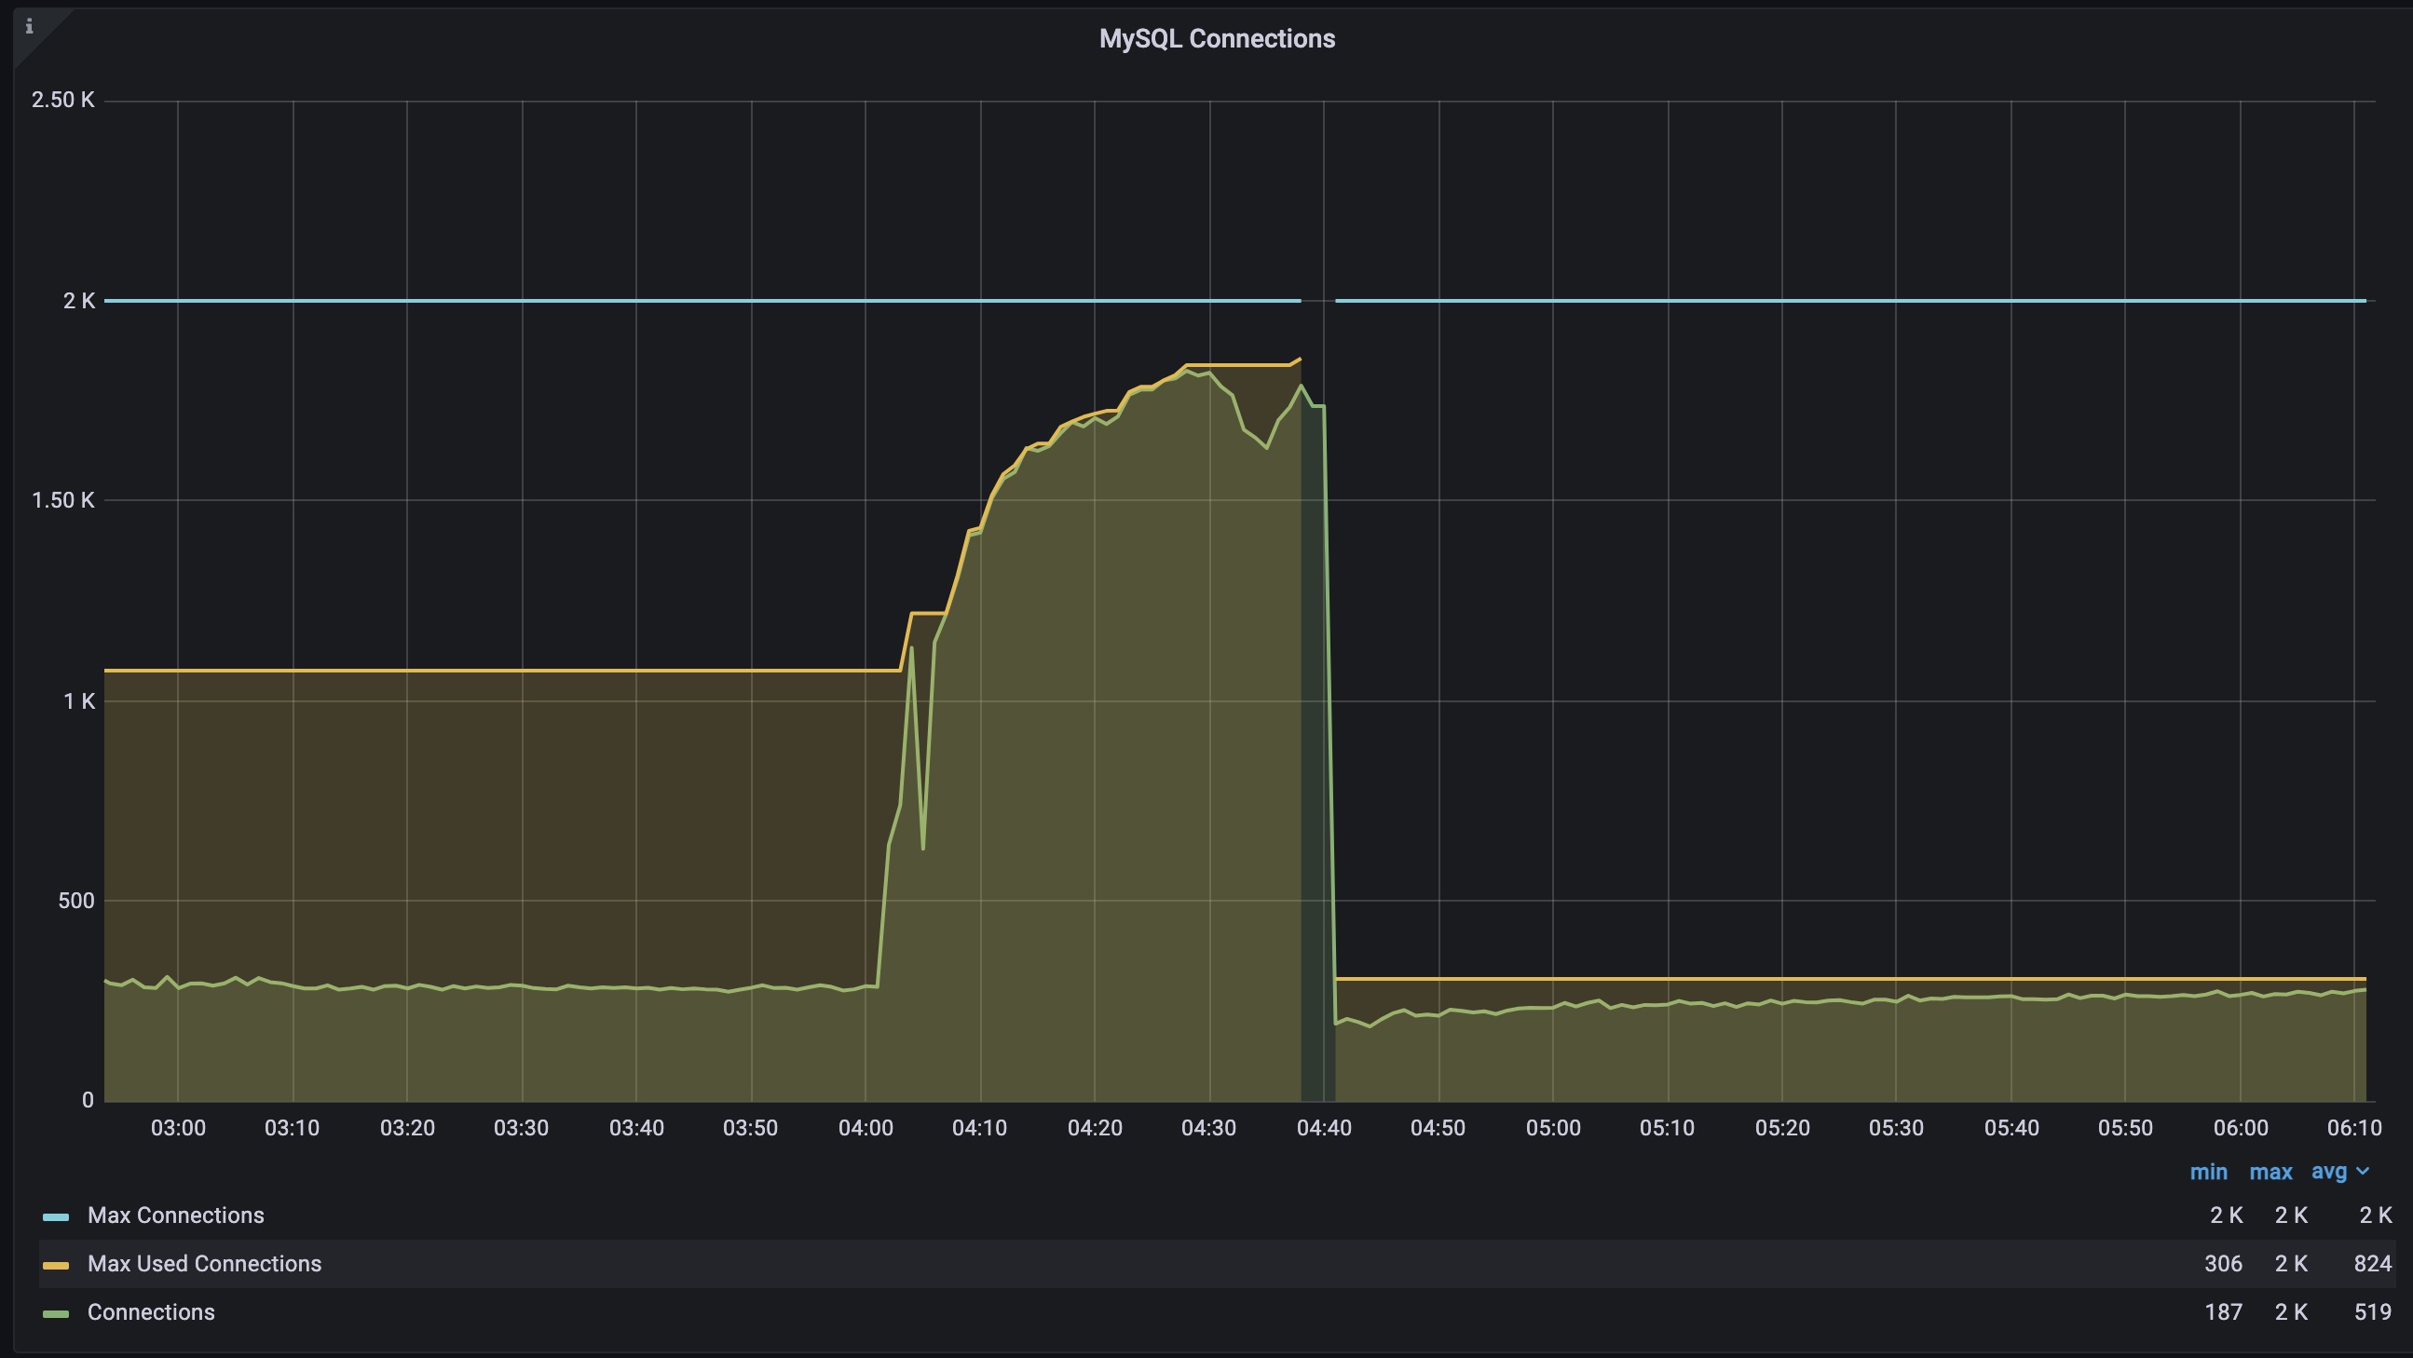The width and height of the screenshot is (2413, 1358).
Task: Toggle the Max Connections series in legend
Action: coord(175,1215)
